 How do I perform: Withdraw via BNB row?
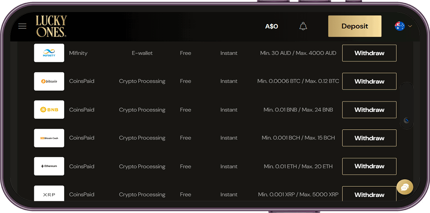[x=369, y=110]
